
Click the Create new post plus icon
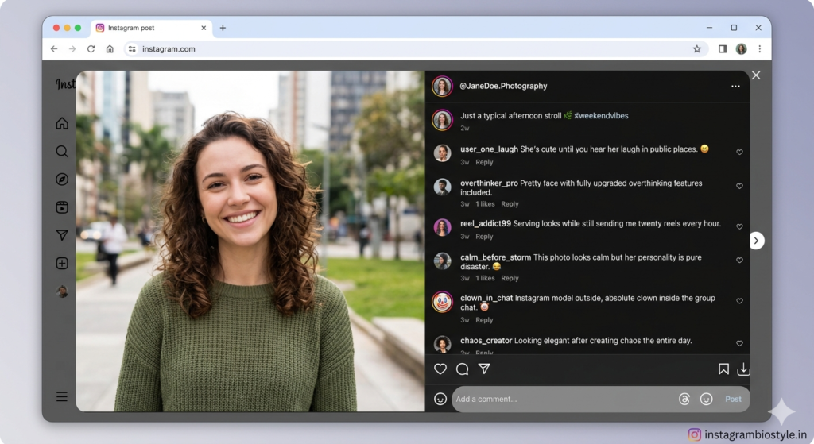pos(62,263)
